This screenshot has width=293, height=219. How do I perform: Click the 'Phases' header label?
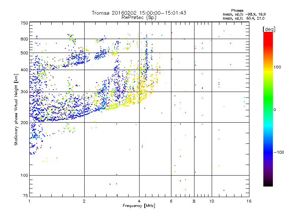[x=237, y=11]
